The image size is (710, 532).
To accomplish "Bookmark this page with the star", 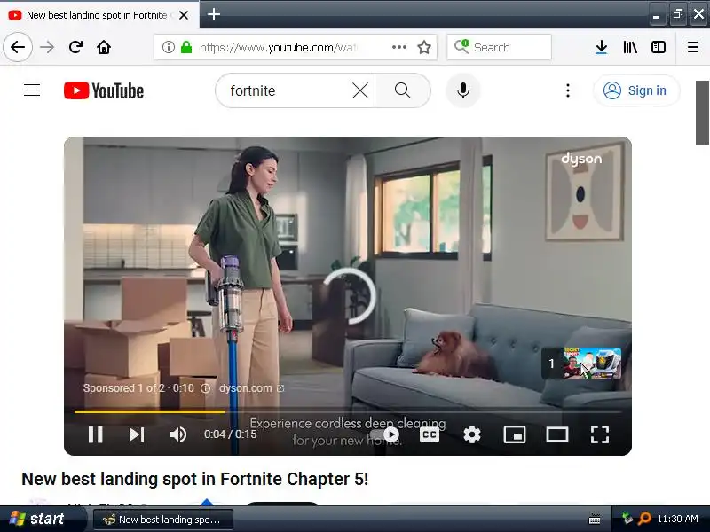I will pos(424,47).
